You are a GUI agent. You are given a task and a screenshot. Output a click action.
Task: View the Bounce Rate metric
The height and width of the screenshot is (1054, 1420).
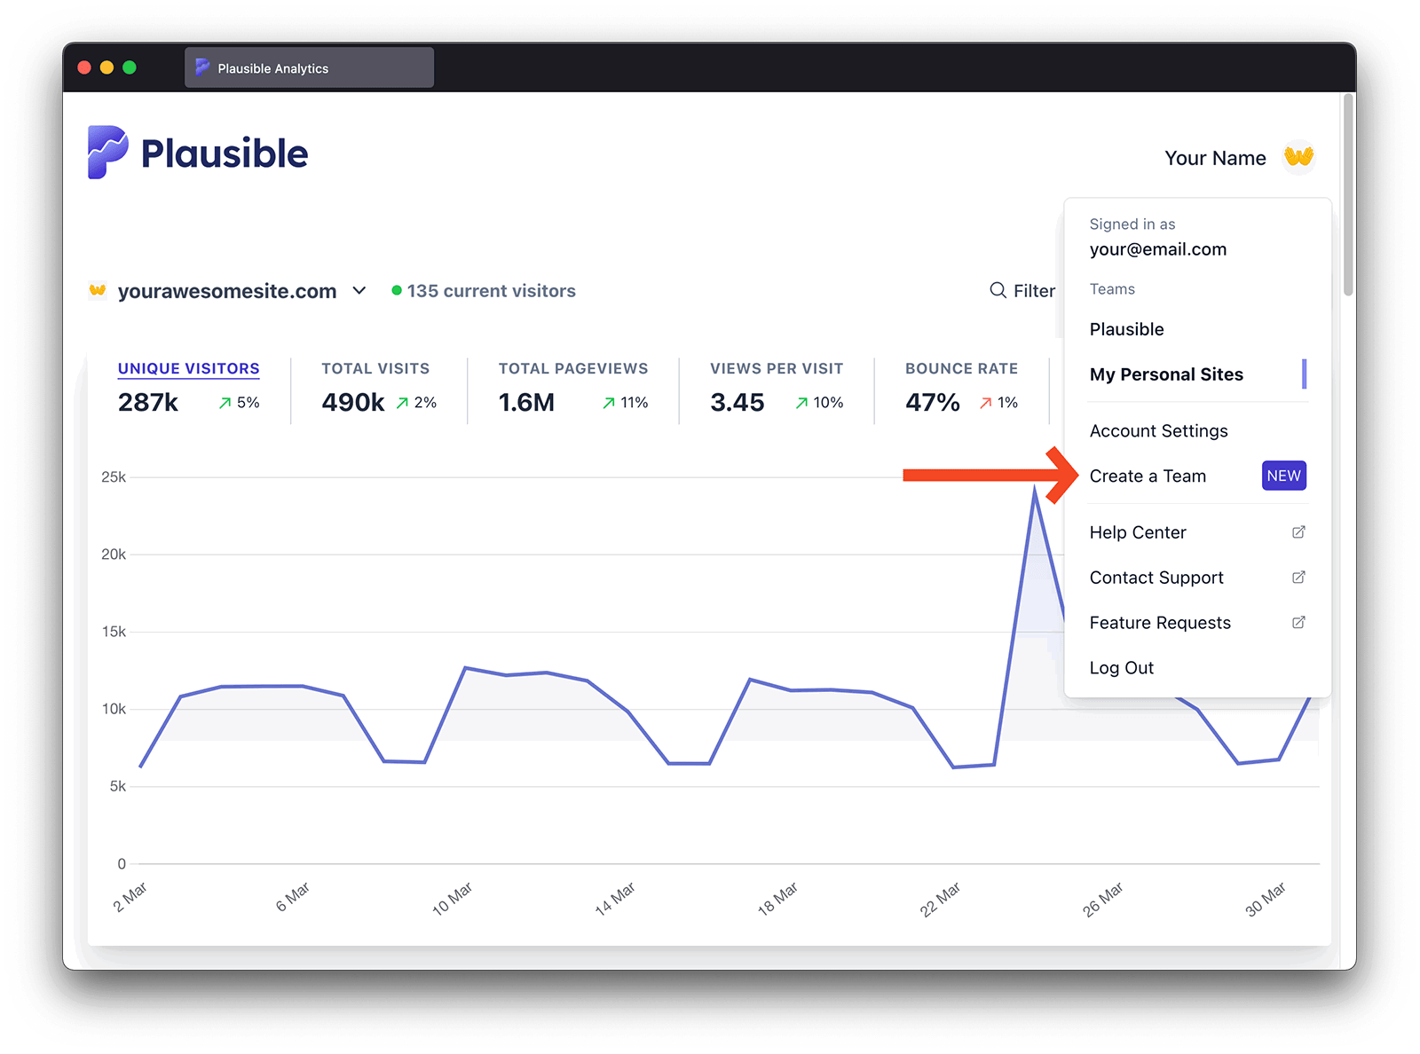click(x=961, y=369)
